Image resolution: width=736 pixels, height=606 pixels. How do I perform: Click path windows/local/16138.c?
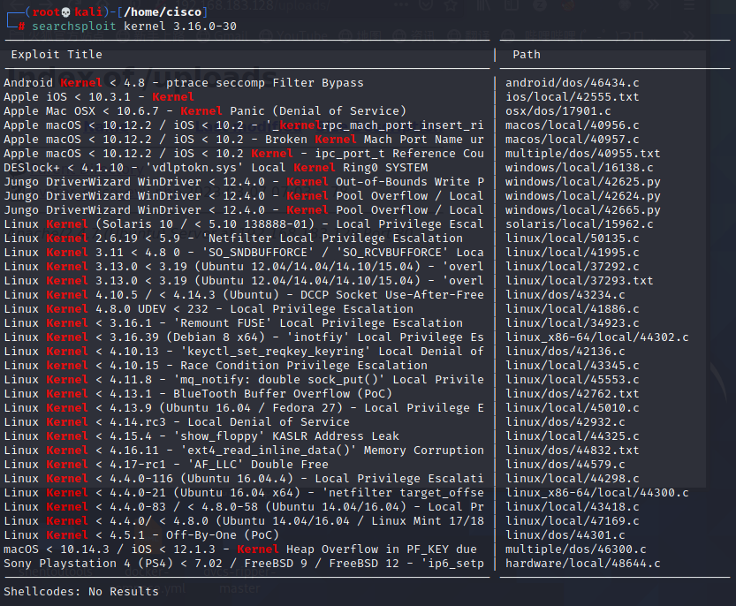point(580,168)
